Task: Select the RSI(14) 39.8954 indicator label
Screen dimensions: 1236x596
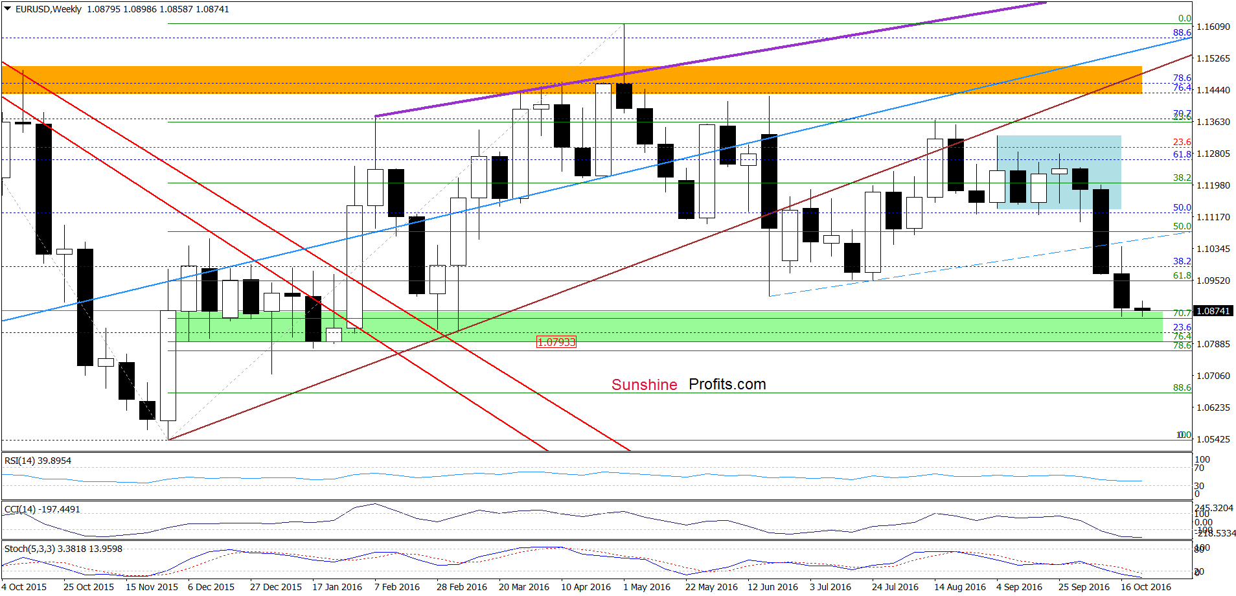Action: [38, 461]
